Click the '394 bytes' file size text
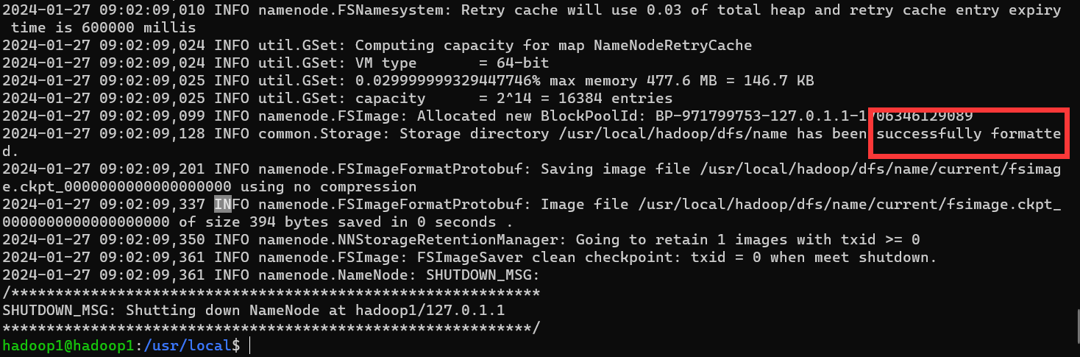Screen dimensions: 1080x357 click(289, 222)
